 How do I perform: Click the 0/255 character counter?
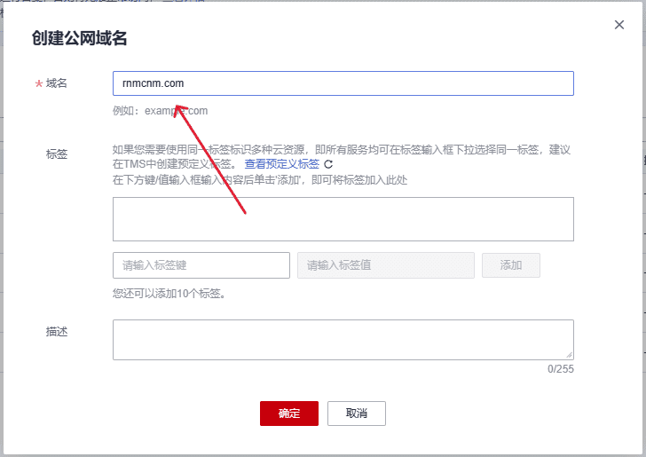(x=560, y=369)
